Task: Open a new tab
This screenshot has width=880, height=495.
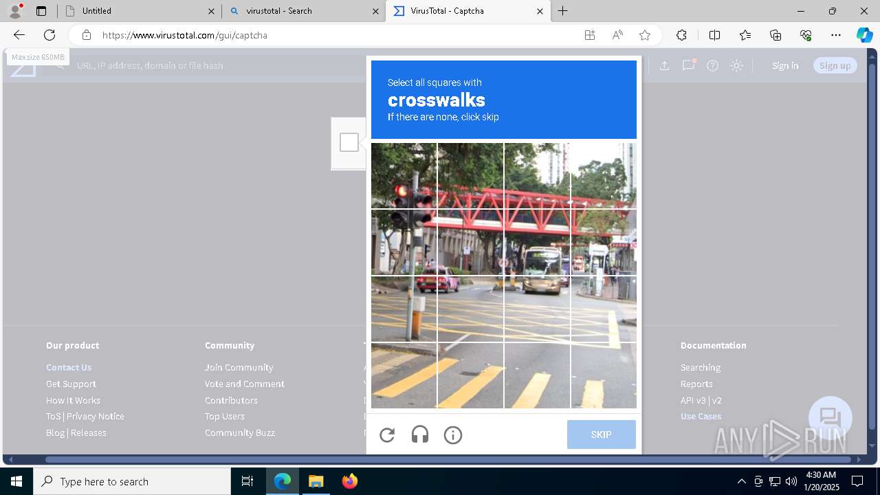Action: tap(563, 11)
